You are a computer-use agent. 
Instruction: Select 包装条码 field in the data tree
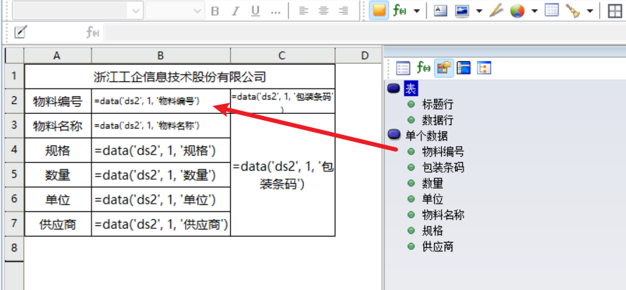(x=443, y=167)
